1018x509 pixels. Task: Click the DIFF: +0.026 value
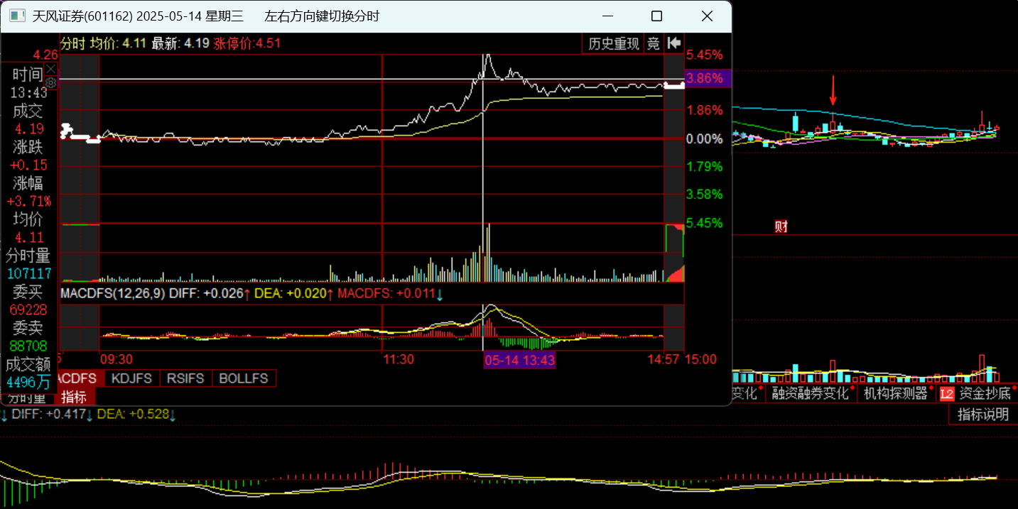click(x=205, y=293)
